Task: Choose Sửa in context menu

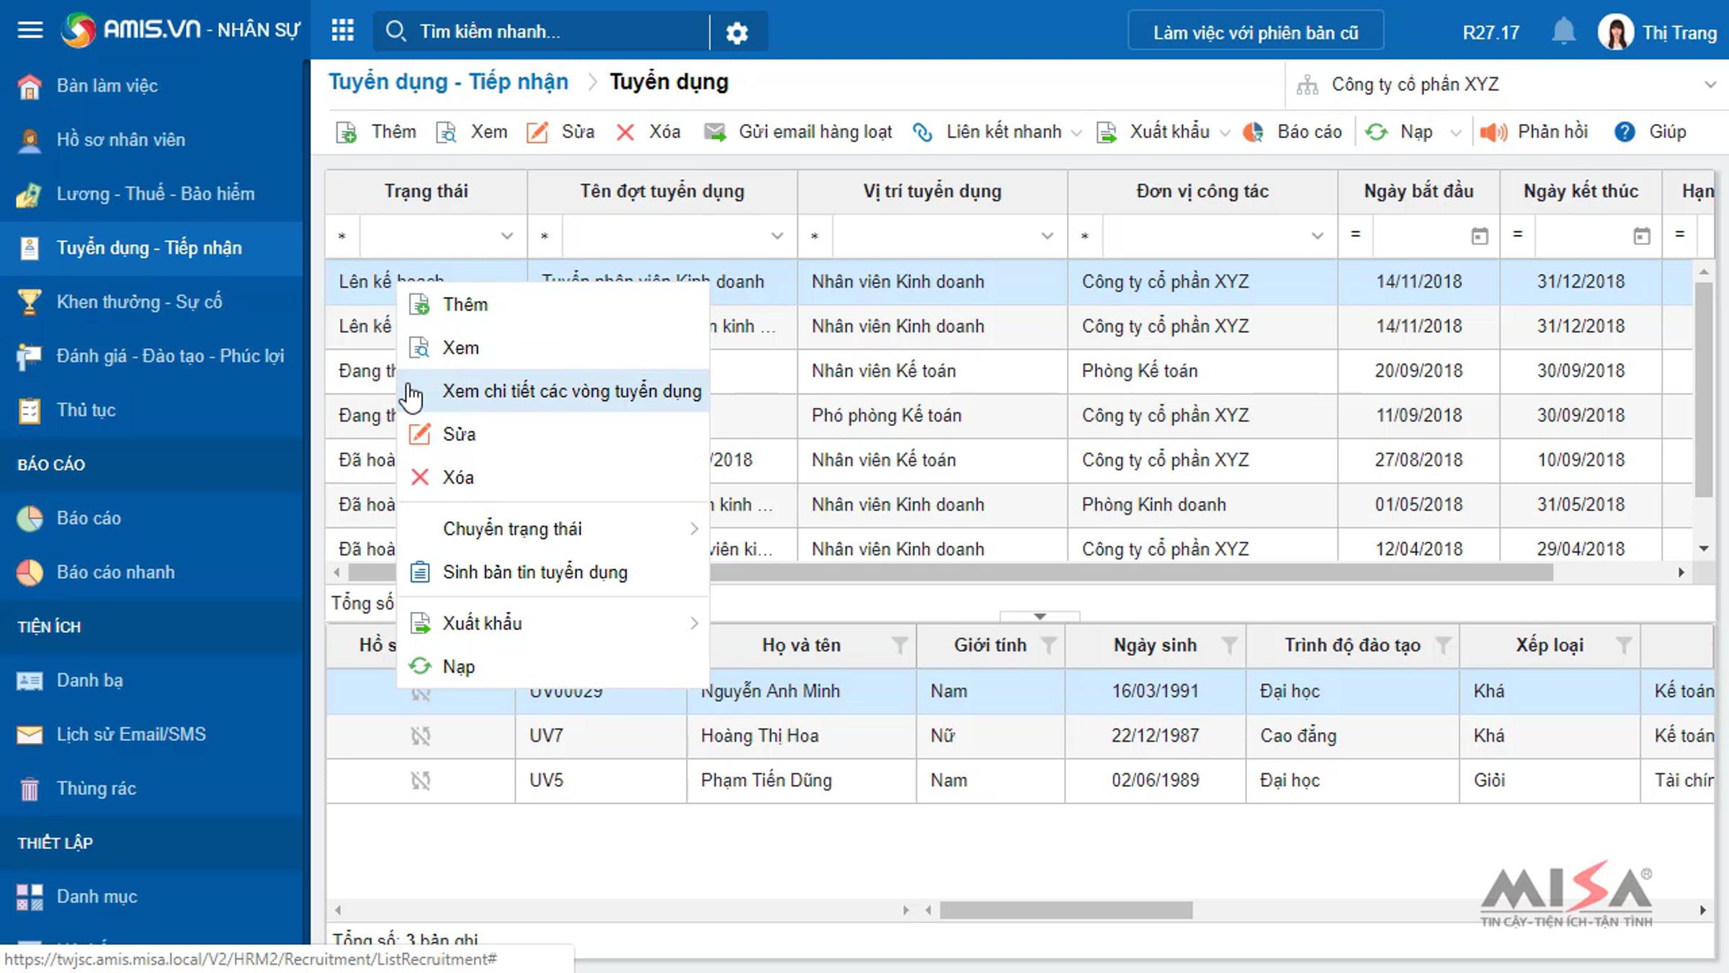Action: pyautogui.click(x=553, y=435)
